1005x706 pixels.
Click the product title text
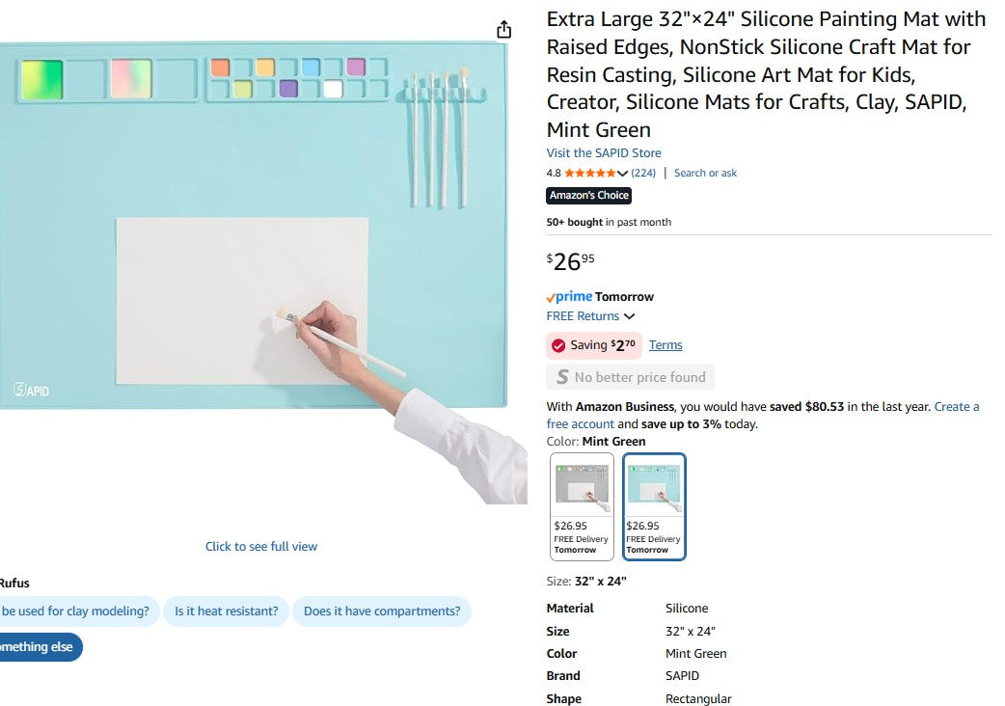(x=766, y=74)
